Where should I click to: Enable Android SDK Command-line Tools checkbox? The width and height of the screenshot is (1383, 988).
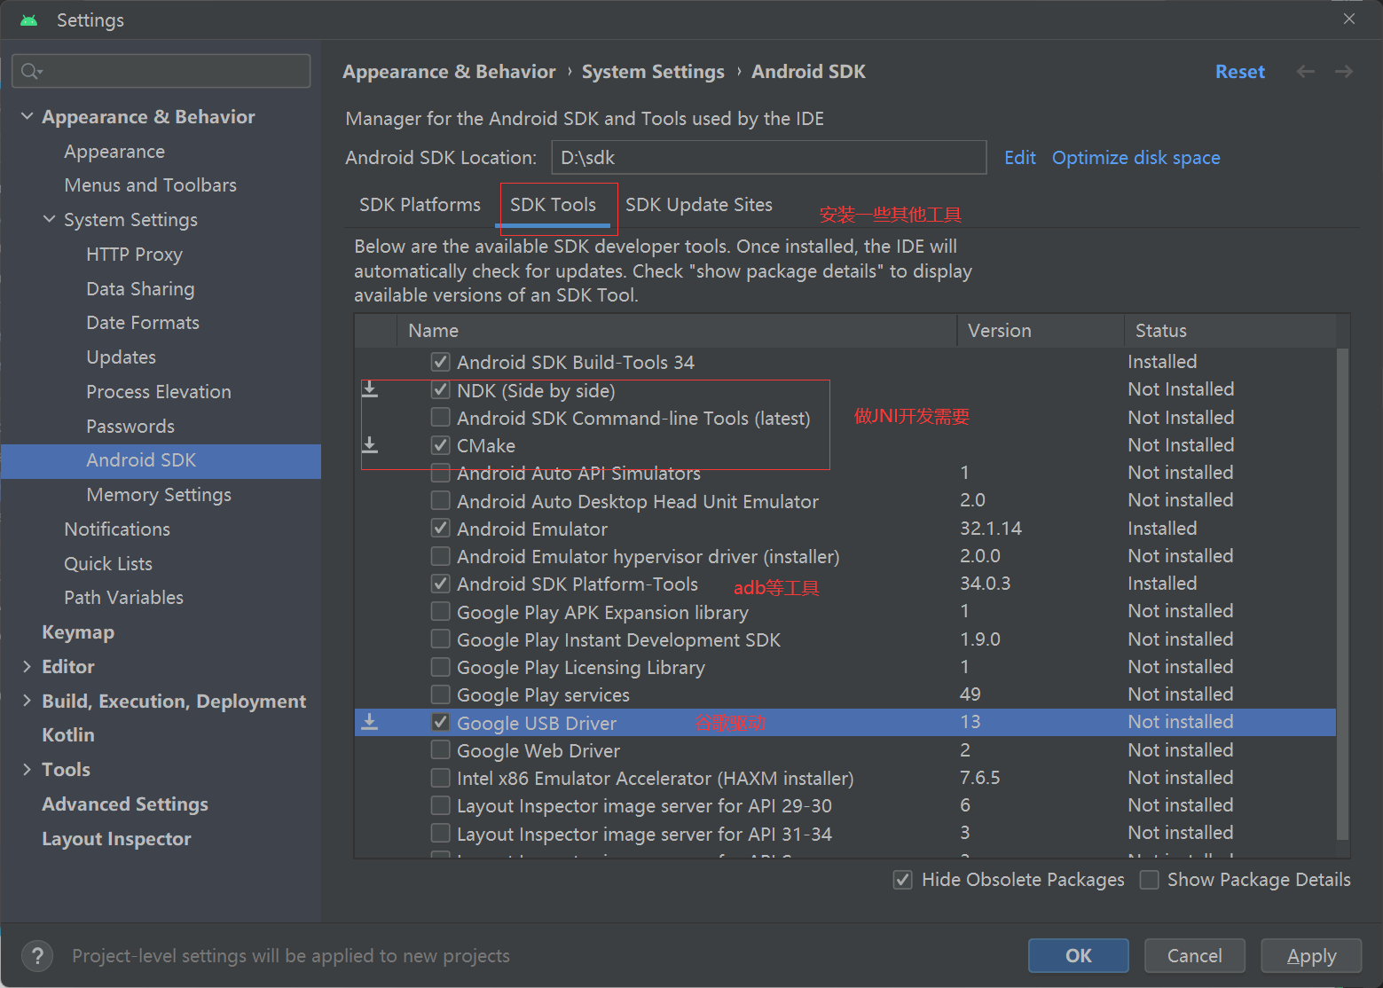click(440, 418)
